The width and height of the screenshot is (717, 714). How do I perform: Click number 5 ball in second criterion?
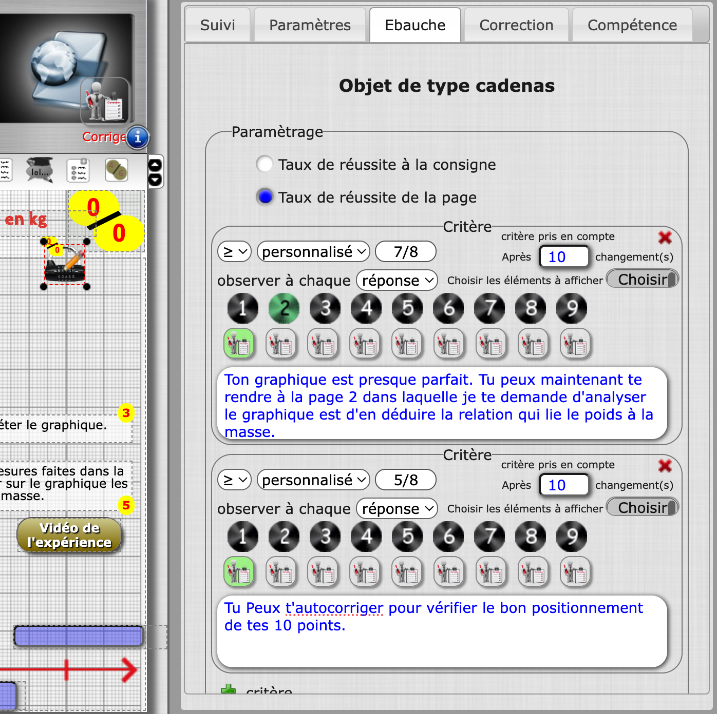tap(407, 537)
